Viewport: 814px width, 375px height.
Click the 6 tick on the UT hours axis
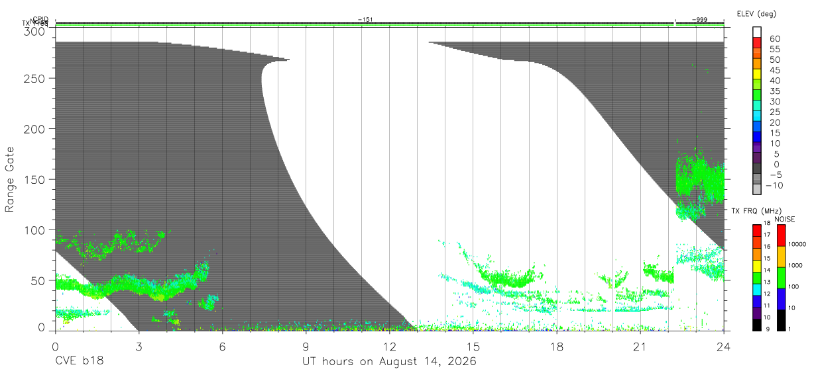tap(222, 347)
